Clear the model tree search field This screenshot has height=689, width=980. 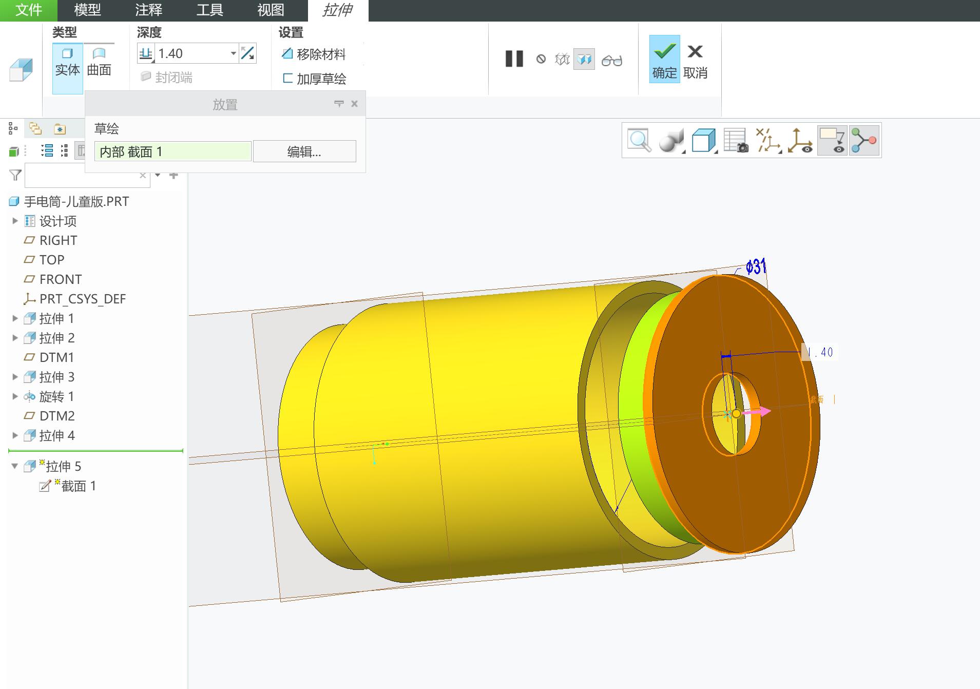[x=143, y=176]
